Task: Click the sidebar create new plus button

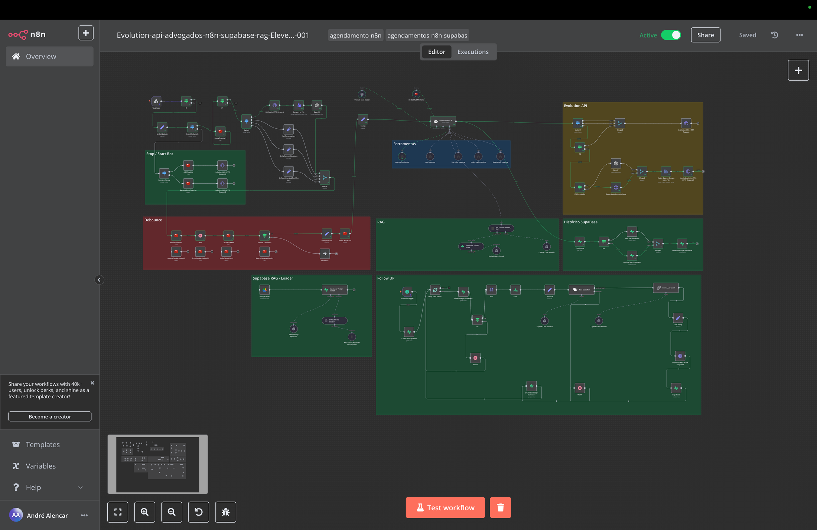Action: 86,33
